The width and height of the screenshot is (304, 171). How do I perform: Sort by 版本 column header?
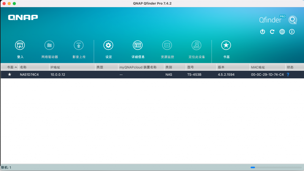(233, 67)
